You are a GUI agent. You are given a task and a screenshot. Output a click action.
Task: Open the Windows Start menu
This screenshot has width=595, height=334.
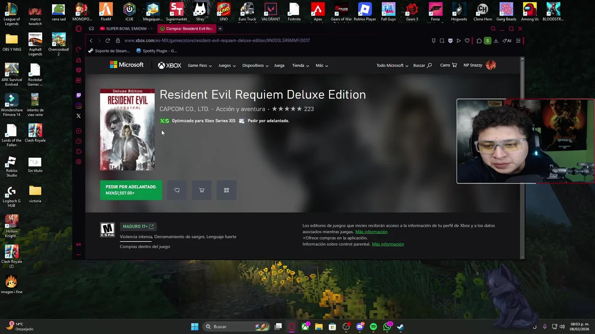coord(195,327)
